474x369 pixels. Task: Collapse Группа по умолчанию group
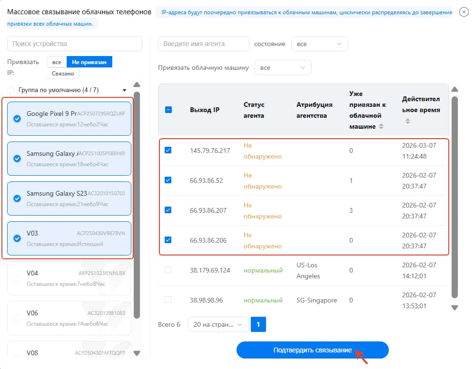tap(124, 90)
